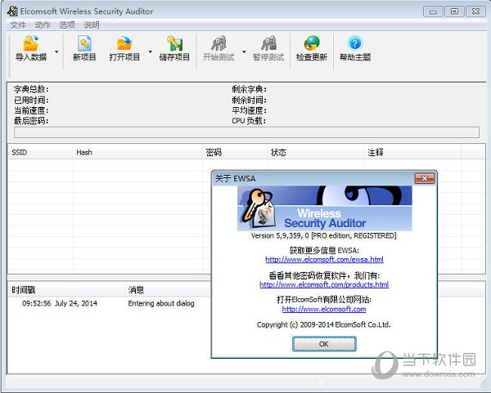The width and height of the screenshot is (491, 393).
Task: Select the 09:52:56 July 24, 2014 log entry
Action: (x=60, y=303)
